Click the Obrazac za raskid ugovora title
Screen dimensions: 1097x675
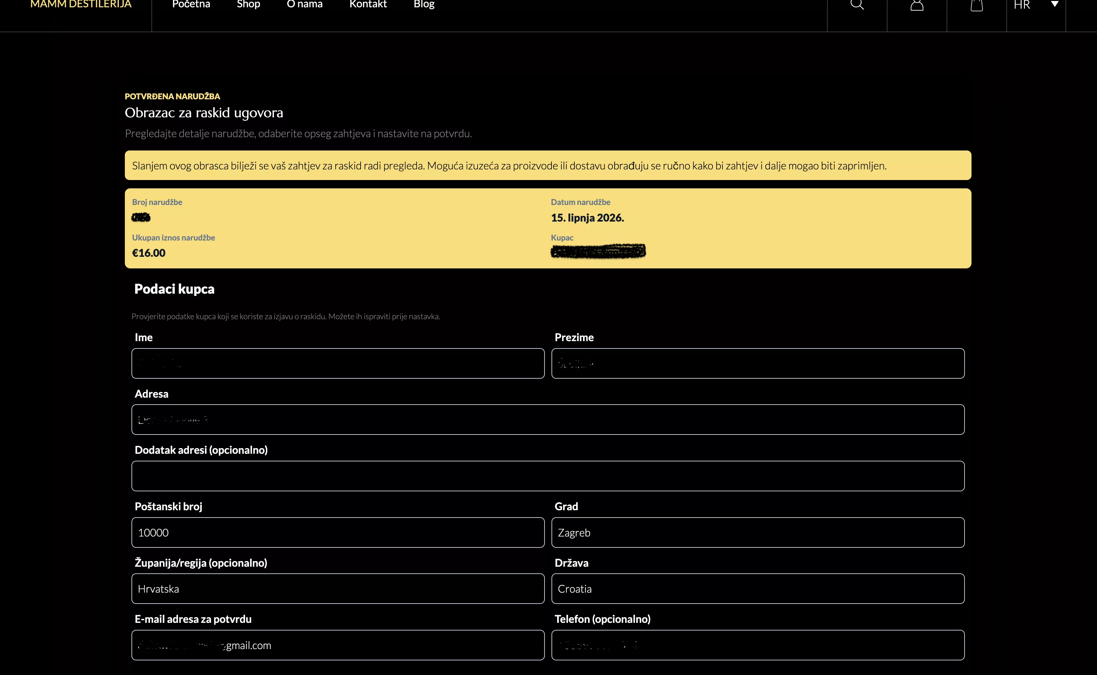point(204,113)
